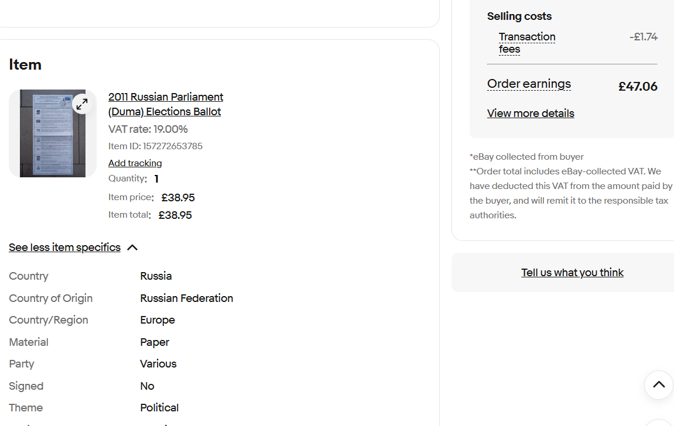Click the scroll-to-top arrow button

point(658,385)
